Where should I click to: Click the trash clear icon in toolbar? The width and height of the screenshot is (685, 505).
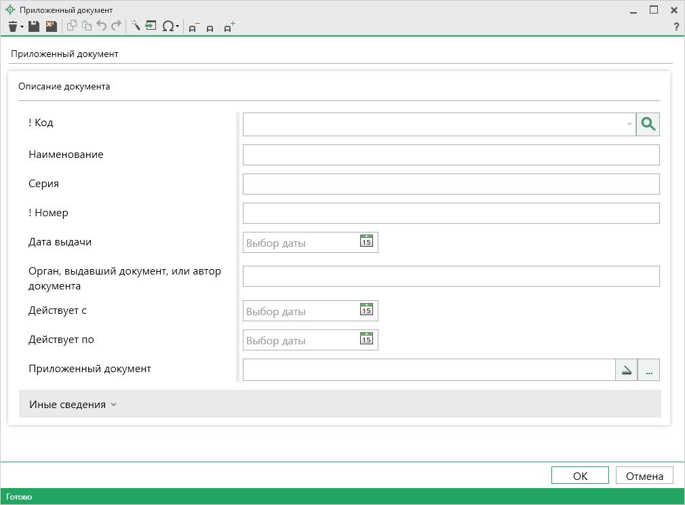(x=12, y=26)
